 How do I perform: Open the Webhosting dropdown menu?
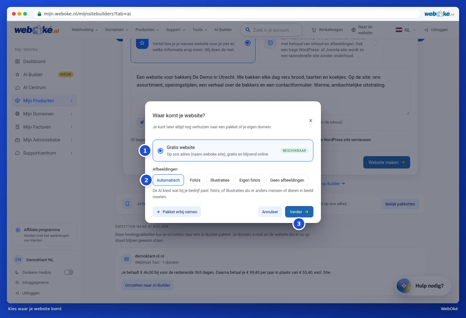pos(85,30)
